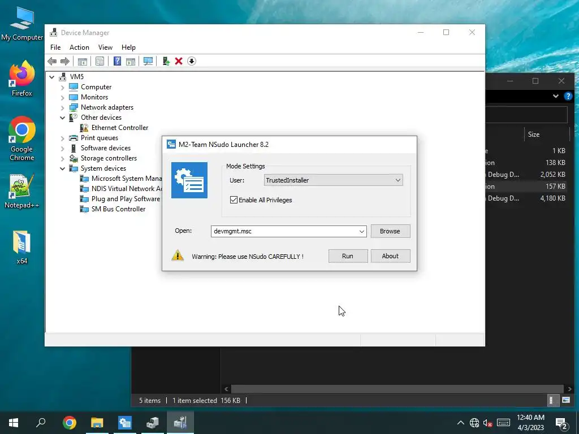This screenshot has width=579, height=434.
Task: Toggle the Enable All Privileges checkbox
Action: coord(234,200)
